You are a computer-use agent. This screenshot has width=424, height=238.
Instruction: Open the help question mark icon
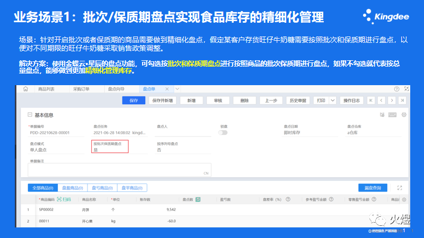[396, 89]
